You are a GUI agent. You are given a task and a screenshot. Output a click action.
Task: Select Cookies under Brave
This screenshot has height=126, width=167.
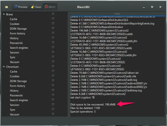15,24
